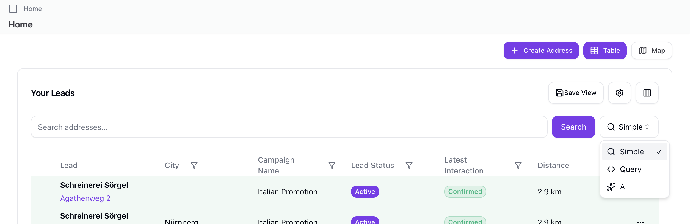Switch to Table view

coord(605,51)
